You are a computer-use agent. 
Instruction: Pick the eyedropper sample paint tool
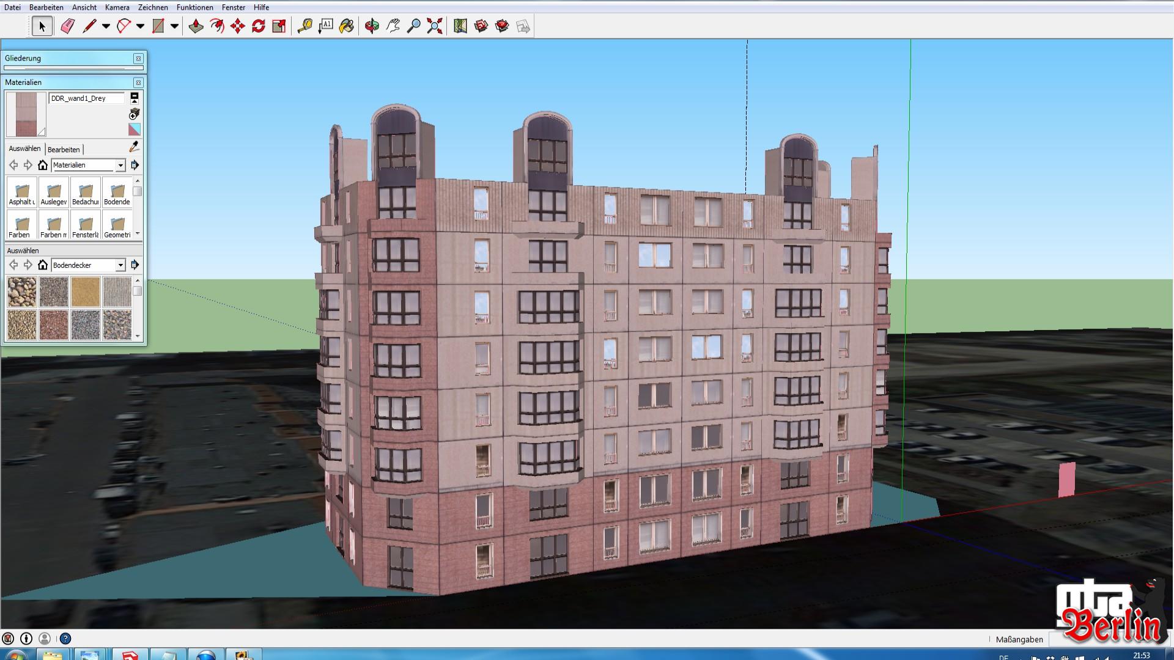(135, 147)
